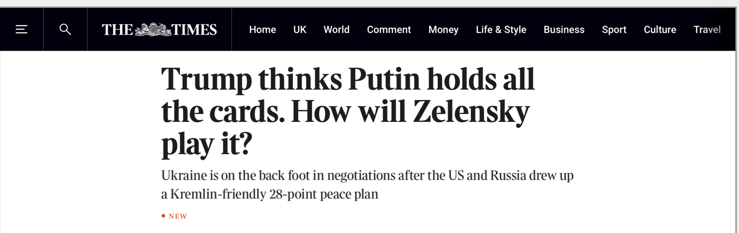Image resolution: width=739 pixels, height=233 pixels.
Task: Click the word Zelensky in the headline
Action: 471,112
